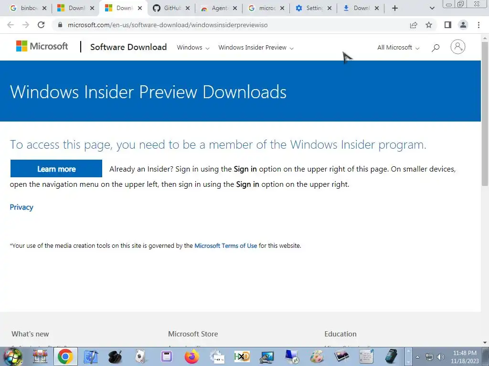The height and width of the screenshot is (366, 489).
Task: Open the paint palette taskbar icon
Action: [x=316, y=356]
